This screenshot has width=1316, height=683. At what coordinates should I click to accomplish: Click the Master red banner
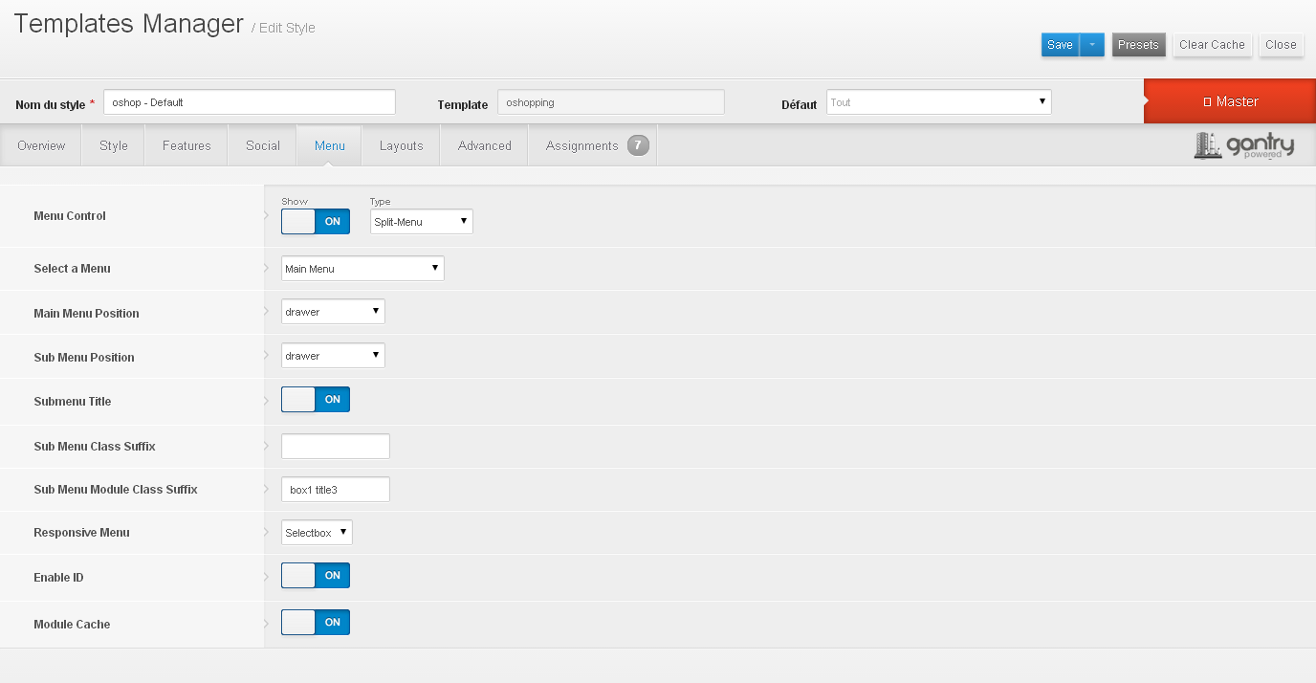1229,101
